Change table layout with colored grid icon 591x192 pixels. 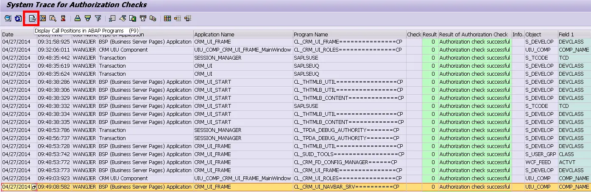[167, 18]
